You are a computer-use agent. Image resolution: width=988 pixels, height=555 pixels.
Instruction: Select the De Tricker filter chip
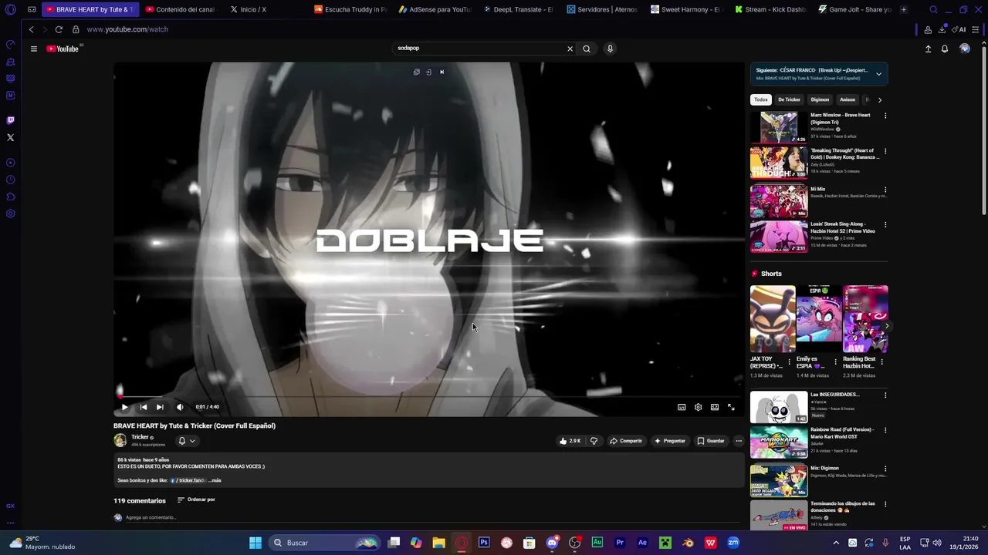(789, 99)
